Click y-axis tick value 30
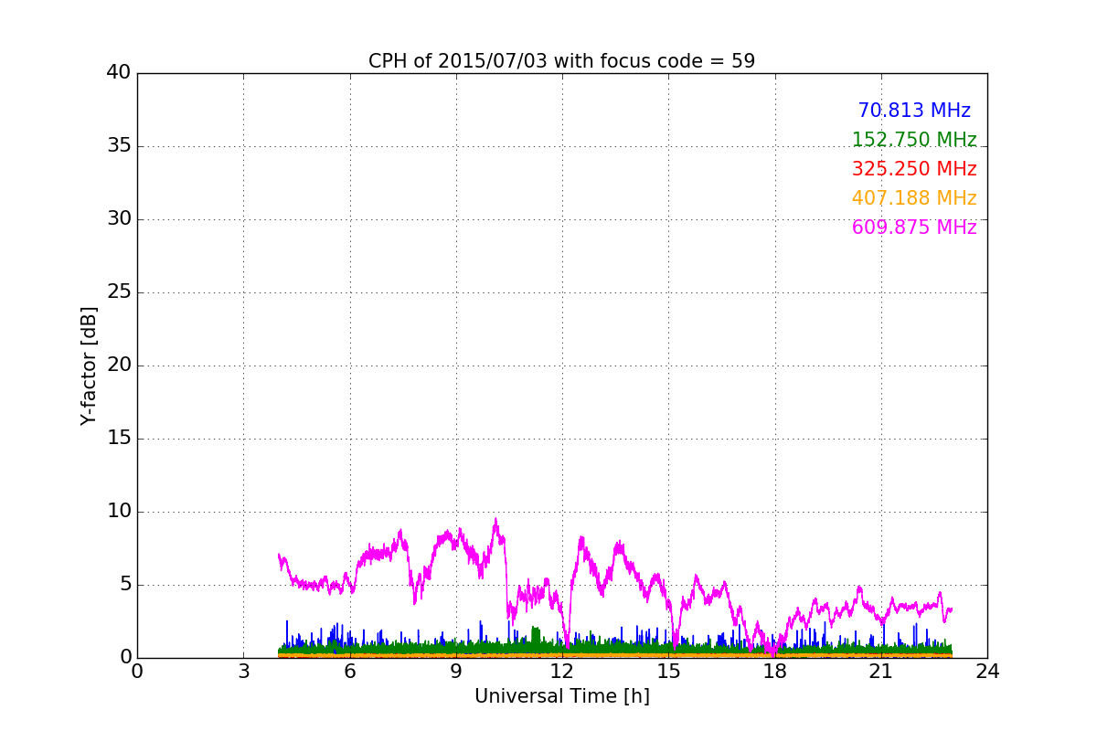This screenshot has width=1097, height=731. tap(119, 219)
